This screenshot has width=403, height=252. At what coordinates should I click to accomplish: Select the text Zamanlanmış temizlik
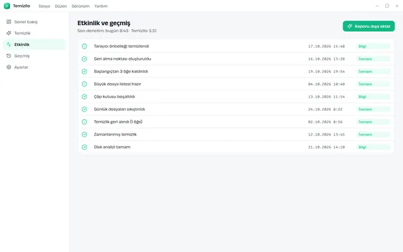(x=115, y=134)
